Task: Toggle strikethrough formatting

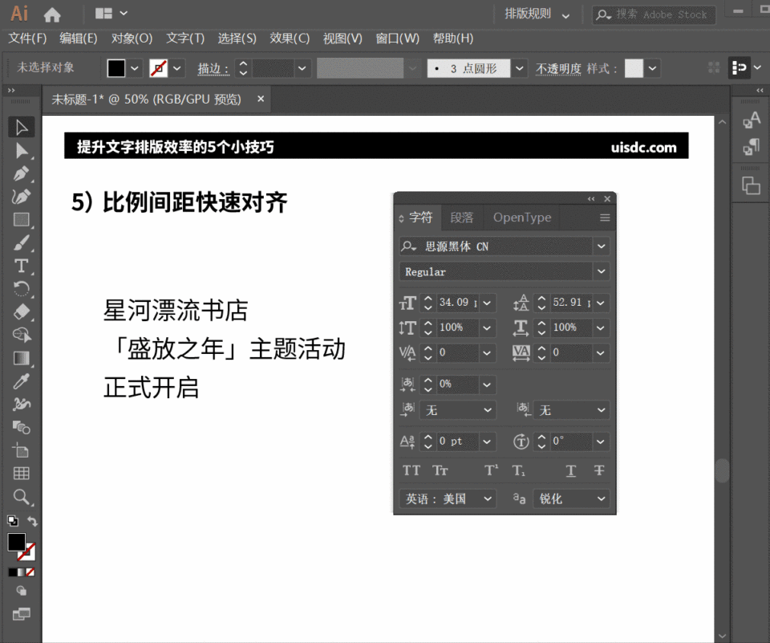Action: pyautogui.click(x=598, y=470)
